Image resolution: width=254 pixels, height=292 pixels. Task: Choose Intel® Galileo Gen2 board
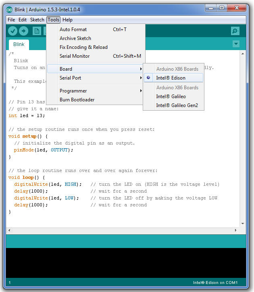point(177,105)
